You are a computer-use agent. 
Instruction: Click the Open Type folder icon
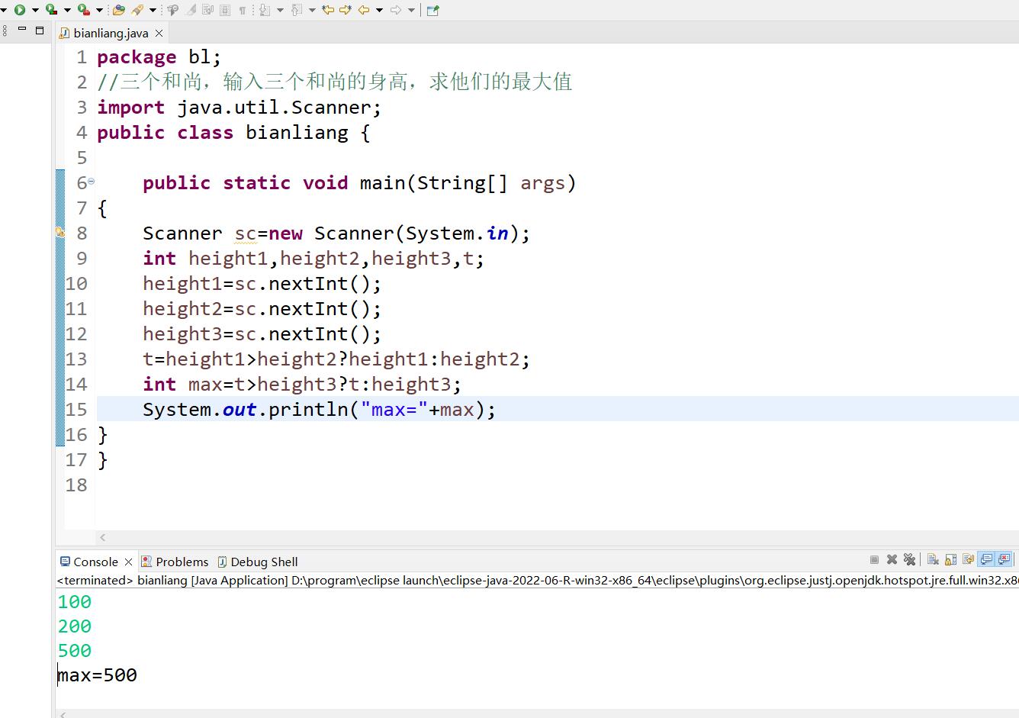coord(118,10)
